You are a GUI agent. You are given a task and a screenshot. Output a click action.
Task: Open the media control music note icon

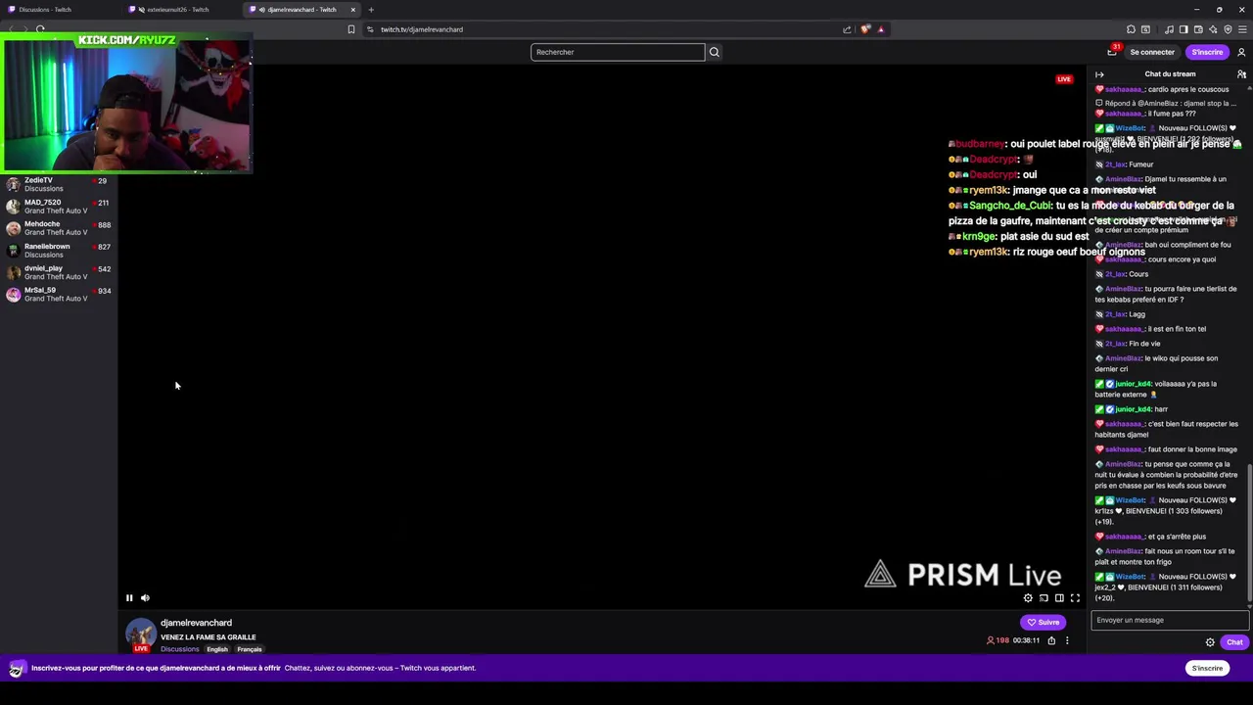click(1169, 29)
